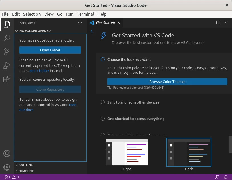Open the Extensions view
This screenshot has width=232, height=180.
[7, 79]
